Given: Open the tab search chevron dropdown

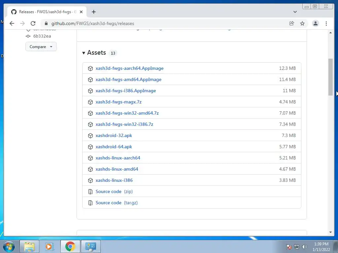Looking at the screenshot, I should pyautogui.click(x=295, y=12).
